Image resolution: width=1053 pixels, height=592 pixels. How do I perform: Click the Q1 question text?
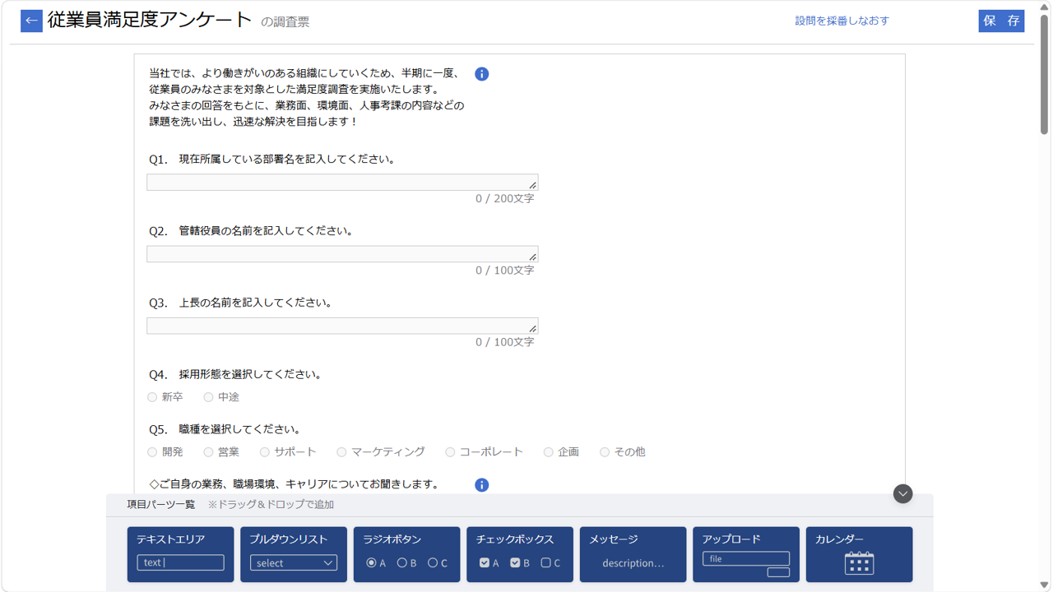coord(287,160)
